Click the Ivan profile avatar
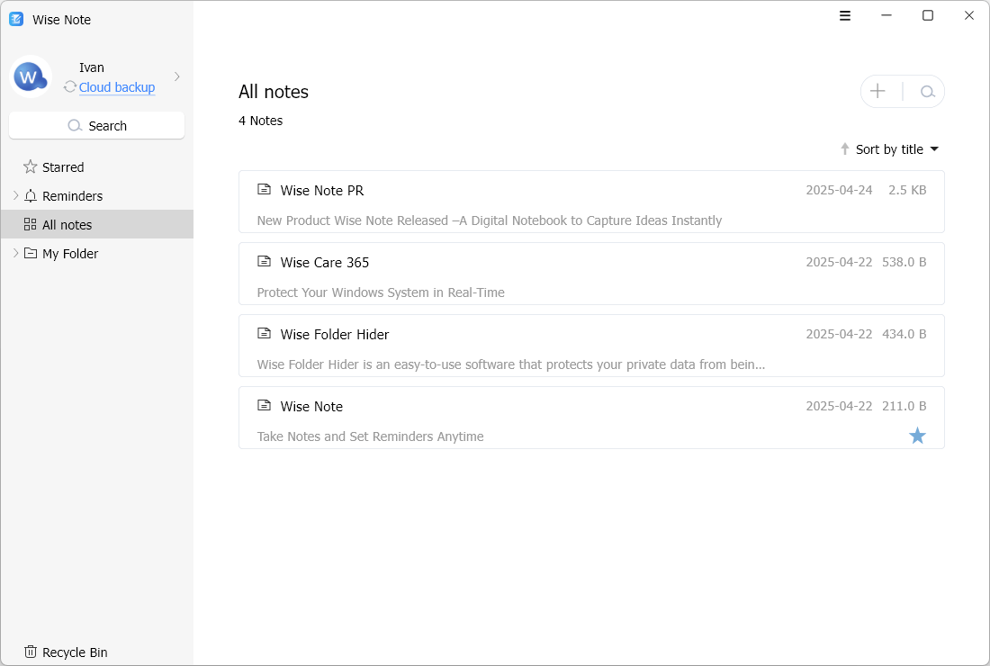The image size is (990, 666). coord(31,76)
